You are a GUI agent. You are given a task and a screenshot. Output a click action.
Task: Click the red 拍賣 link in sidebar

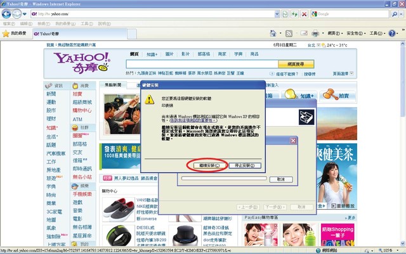[77, 94]
